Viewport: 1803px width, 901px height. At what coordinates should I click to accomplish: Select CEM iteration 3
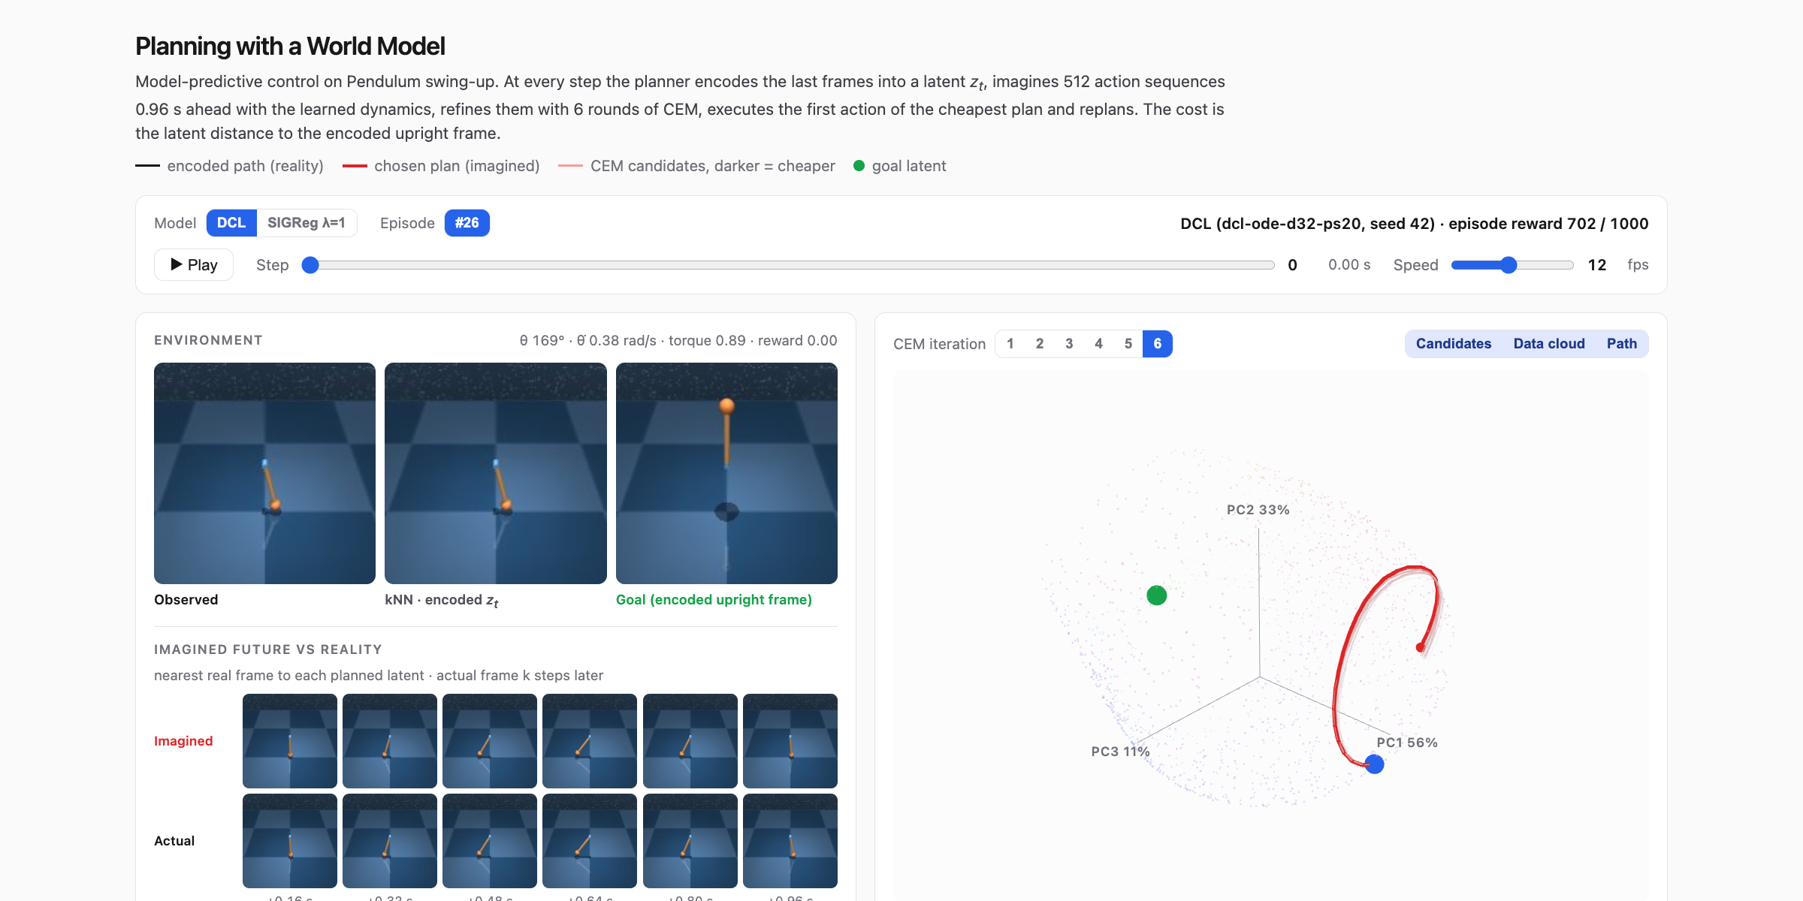coord(1069,344)
